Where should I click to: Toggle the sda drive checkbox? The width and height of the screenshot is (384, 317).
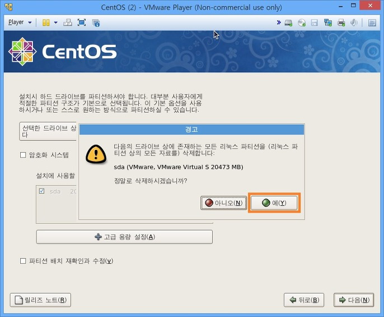[x=41, y=191]
